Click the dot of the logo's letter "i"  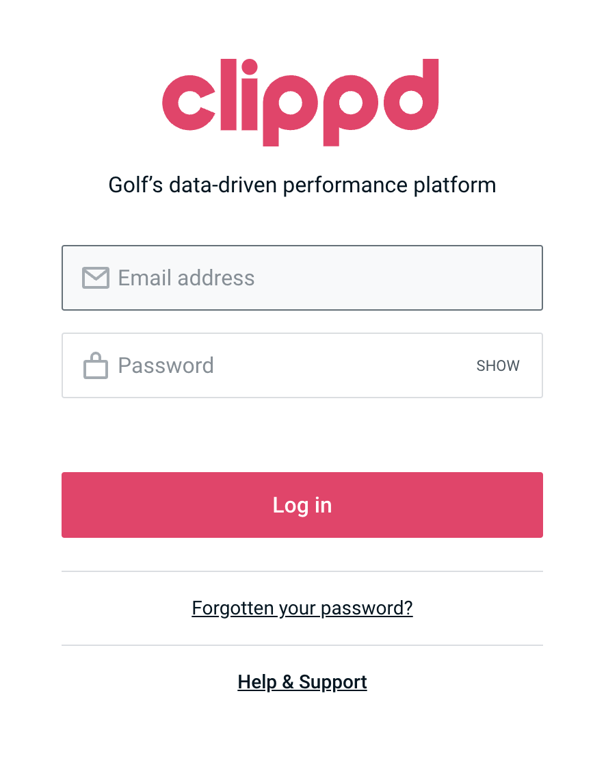[x=250, y=67]
